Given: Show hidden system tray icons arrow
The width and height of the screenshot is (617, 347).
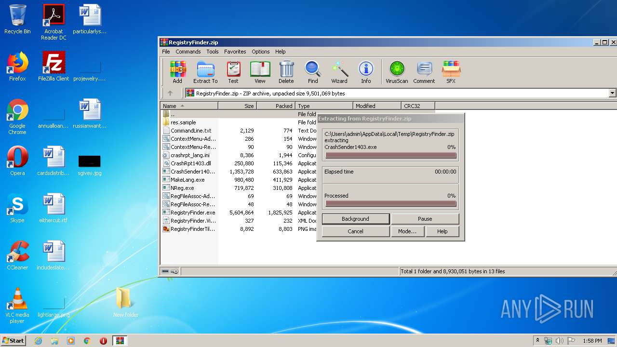Looking at the screenshot, I should [537, 341].
